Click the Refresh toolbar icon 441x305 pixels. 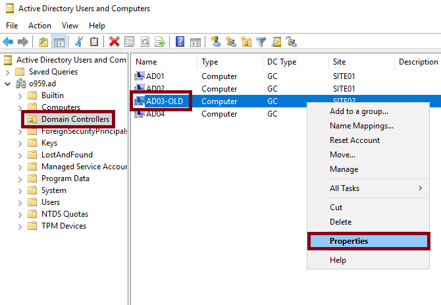[145, 42]
